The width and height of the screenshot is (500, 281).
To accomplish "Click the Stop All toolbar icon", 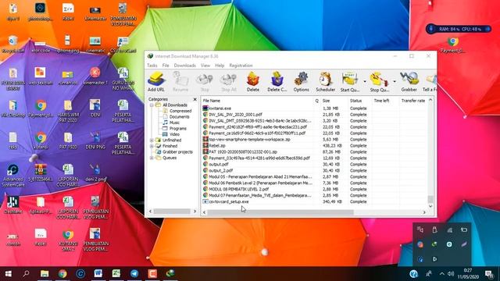I will [x=229, y=81].
